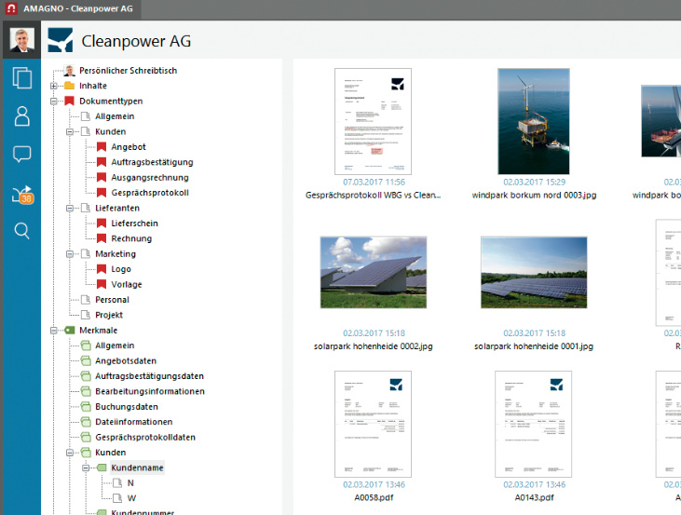This screenshot has width=681, height=515.
Task: Click the Cleanpower AG logo icon
Action: (x=61, y=41)
